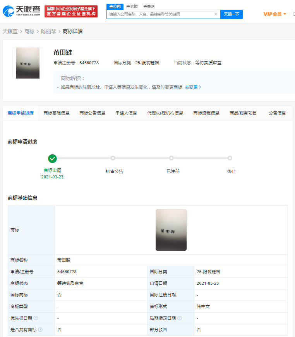
Task: Click the 天眼查 logo icon
Action: [x=9, y=11]
